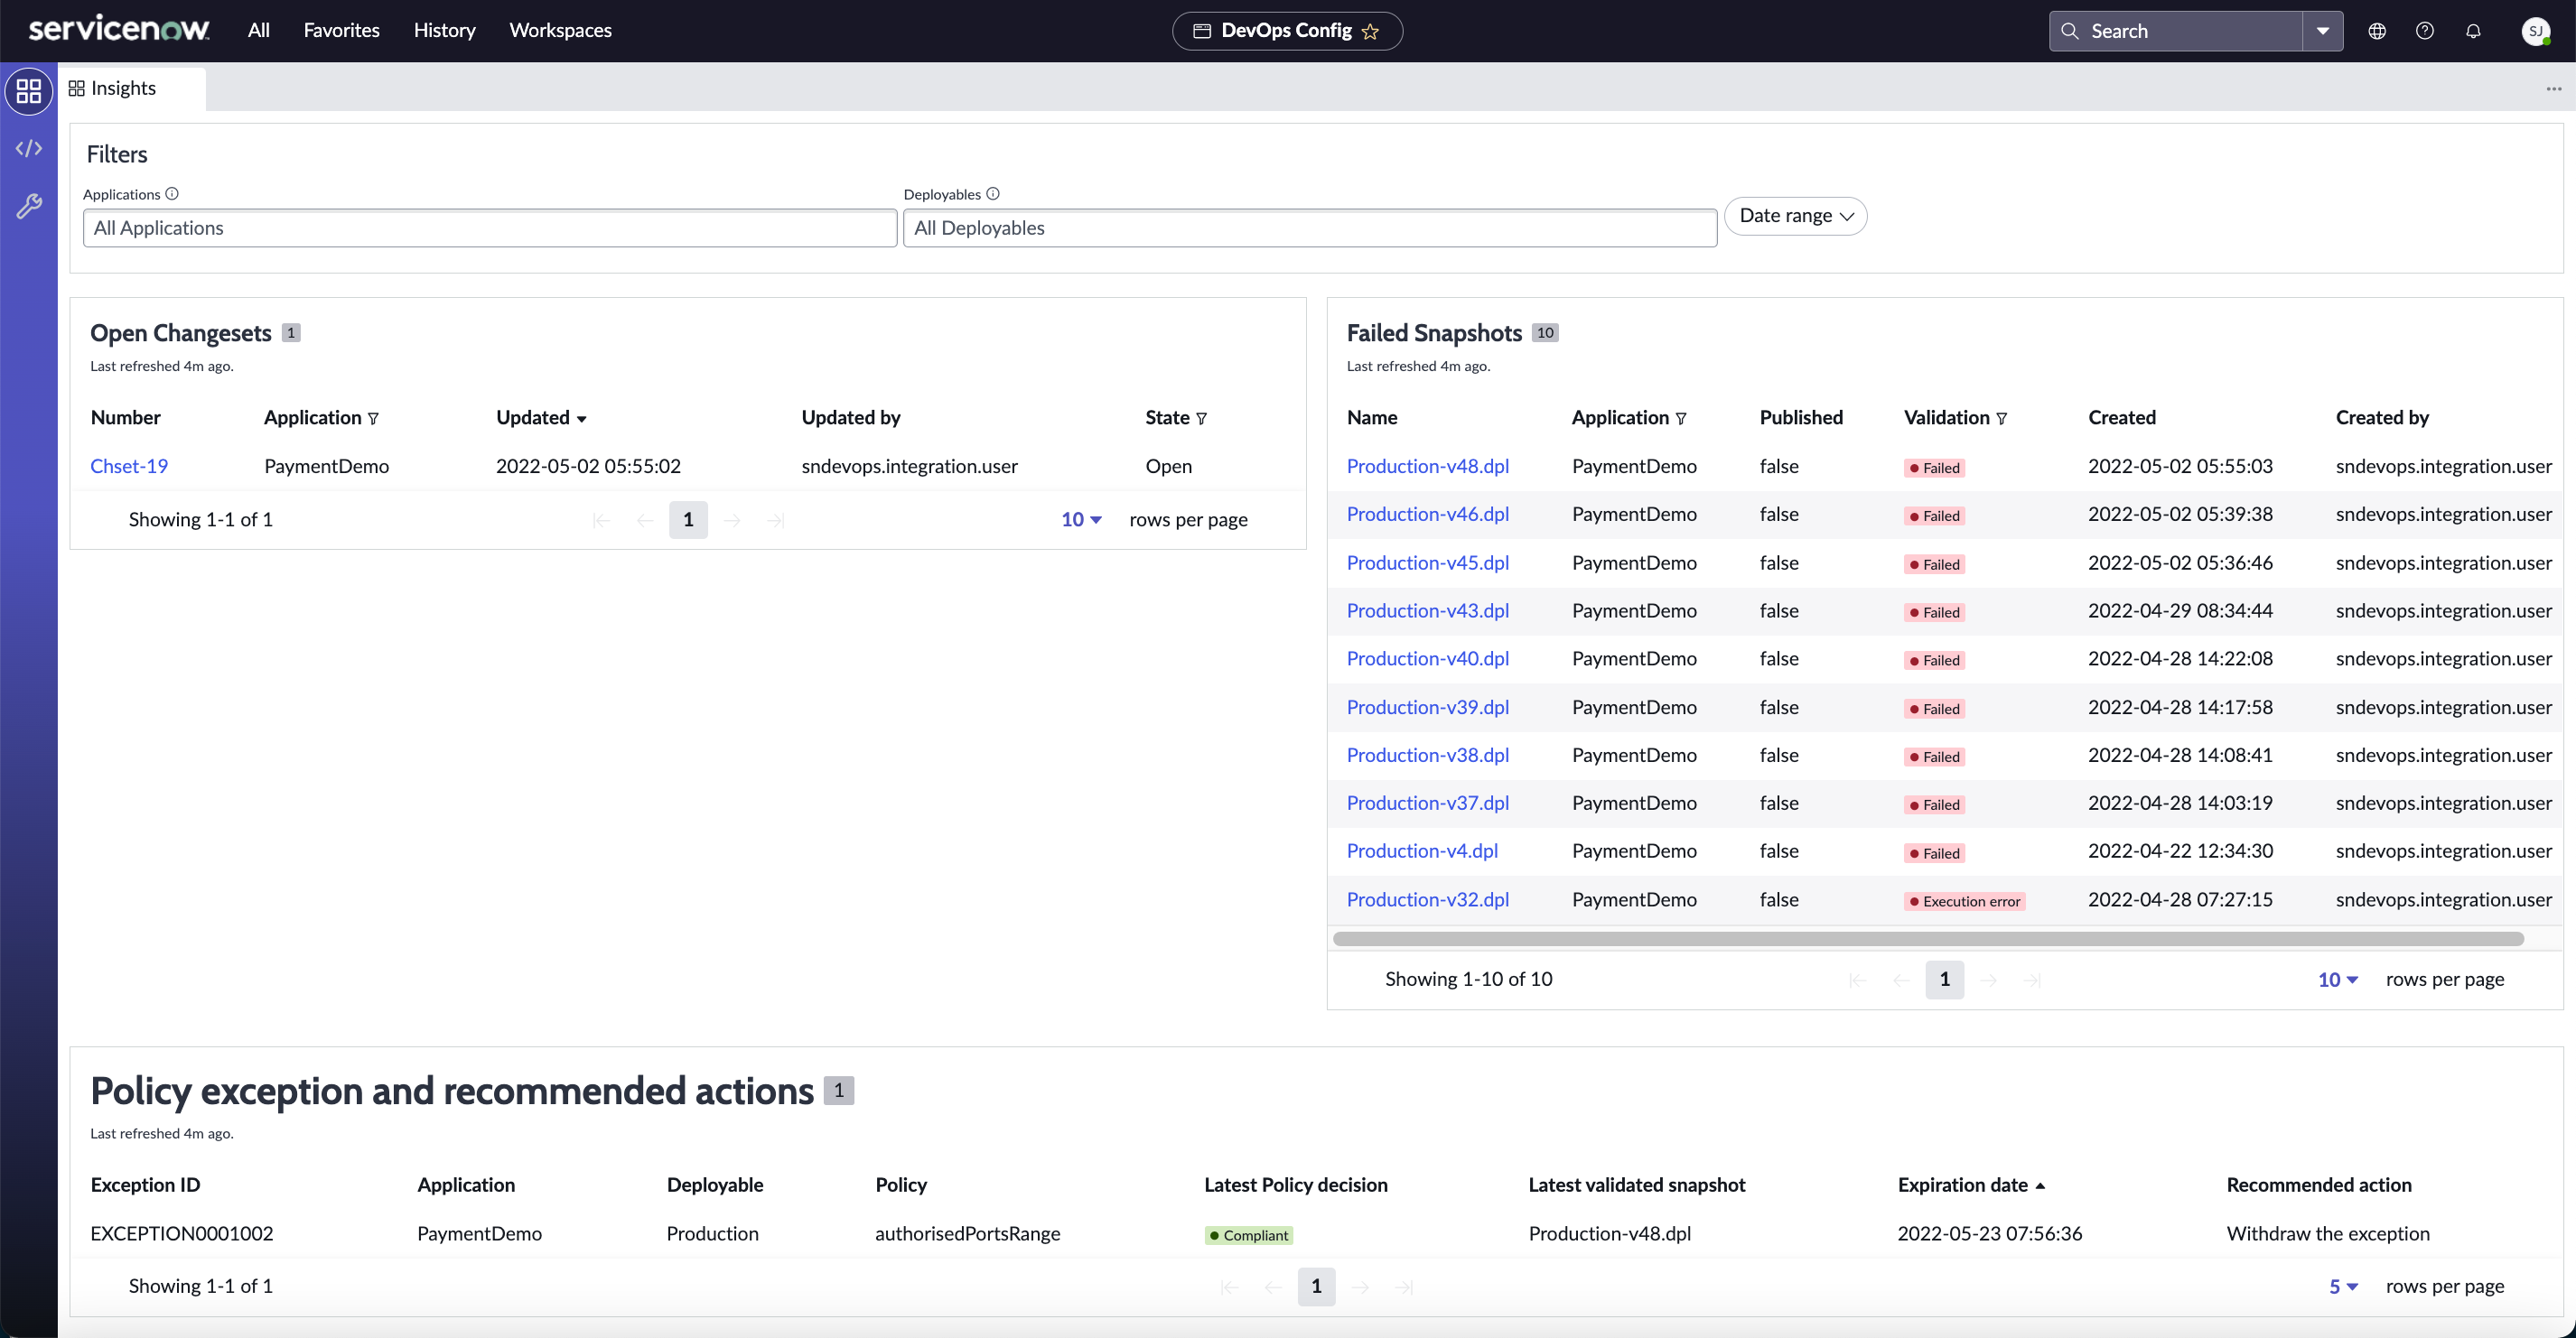Click the Deployables info icon

993,194
